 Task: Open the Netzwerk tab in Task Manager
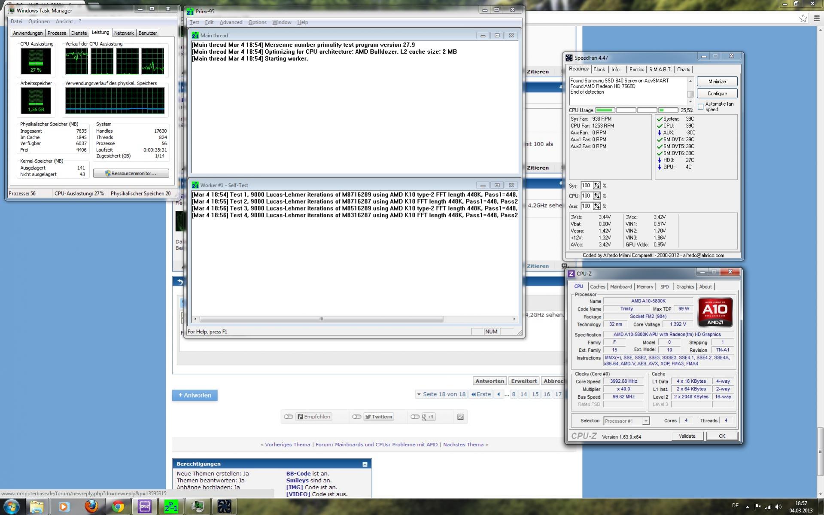[124, 33]
